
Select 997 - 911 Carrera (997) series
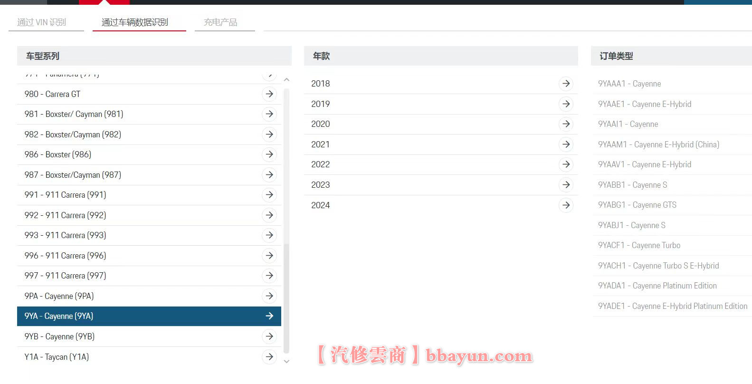(149, 276)
